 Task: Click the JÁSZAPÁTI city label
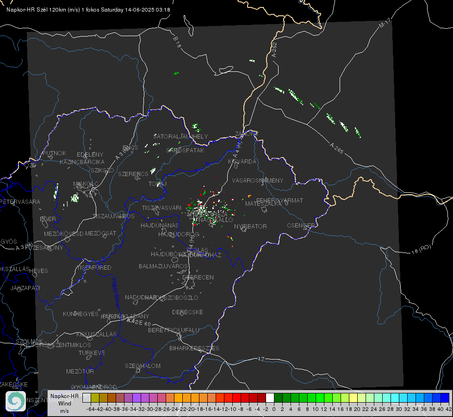[25, 288]
